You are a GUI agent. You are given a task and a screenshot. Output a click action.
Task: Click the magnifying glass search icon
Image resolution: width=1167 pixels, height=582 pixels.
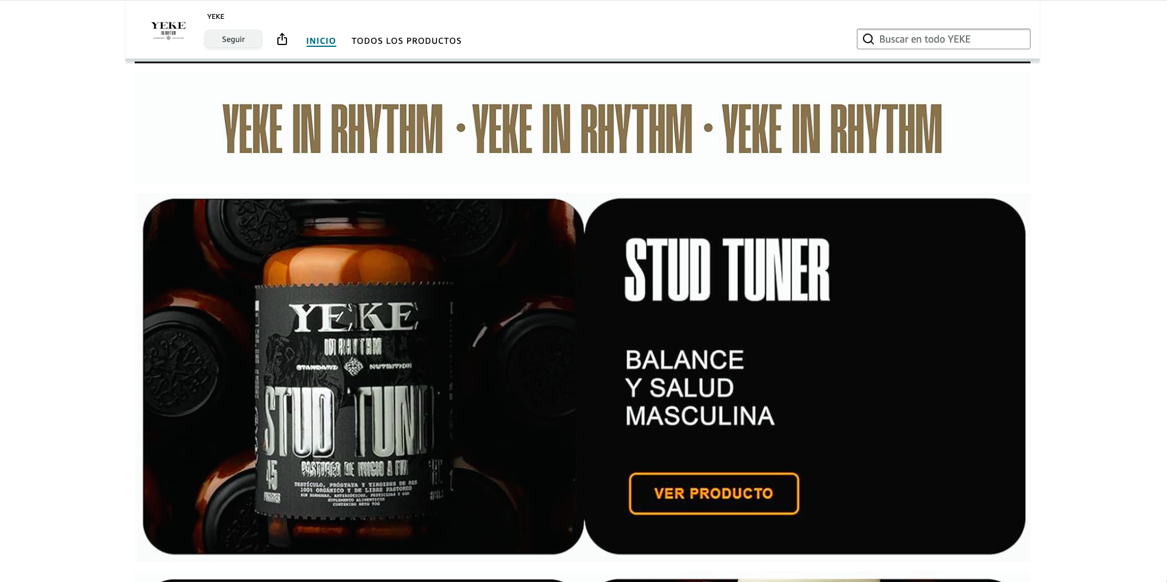[x=868, y=39]
